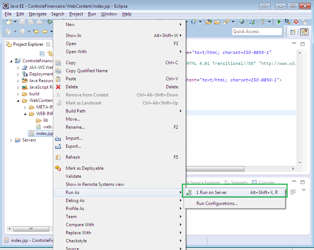Screen dimensions: 314x250
Task: Open the Project menu
Action: point(76,14)
